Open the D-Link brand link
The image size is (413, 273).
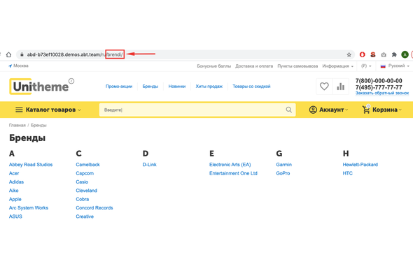pos(149,165)
